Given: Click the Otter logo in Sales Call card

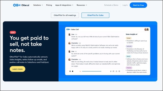Looking at the screenshot, I should [x=68, y=29].
